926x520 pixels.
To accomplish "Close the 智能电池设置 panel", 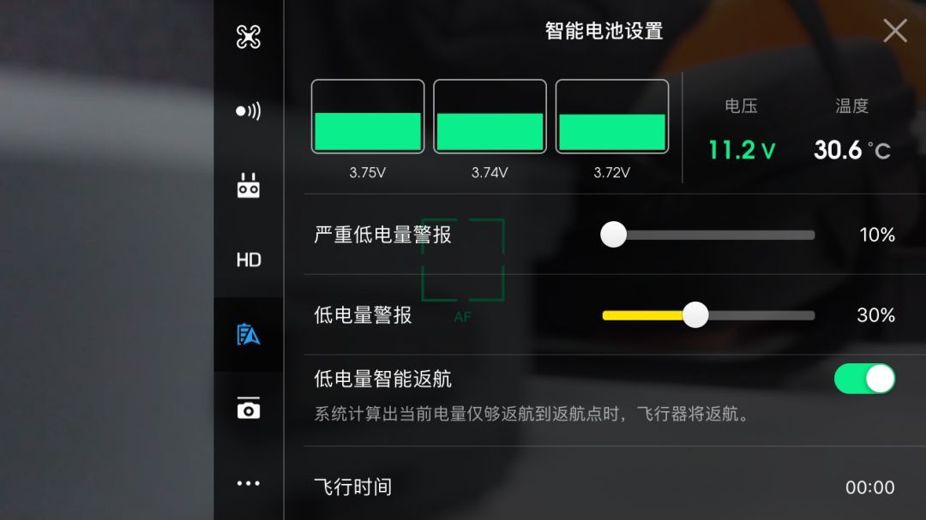I will click(894, 31).
